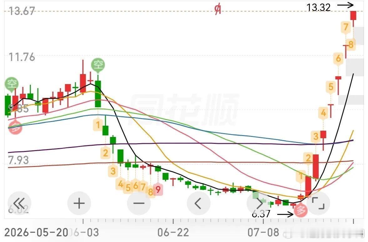Tap the tallest green candle below 空 marker

[98, 94]
